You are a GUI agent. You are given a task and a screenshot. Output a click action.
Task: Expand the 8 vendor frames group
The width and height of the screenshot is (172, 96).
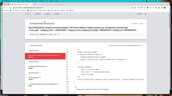(34, 51)
